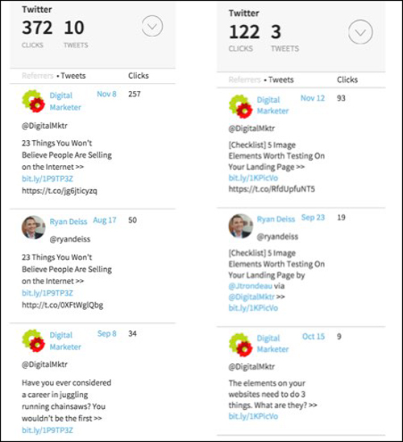This screenshot has height=442, width=403.
Task: Click Ryan Deiss profile photo, Sep 23 tweet
Action: click(240, 225)
